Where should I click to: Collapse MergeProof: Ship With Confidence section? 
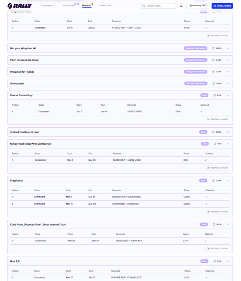pyautogui.click(x=228, y=144)
